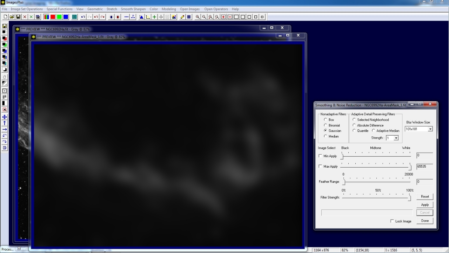449x253 pixels.
Task: Click the Feather Range value field
Action: 424,182
